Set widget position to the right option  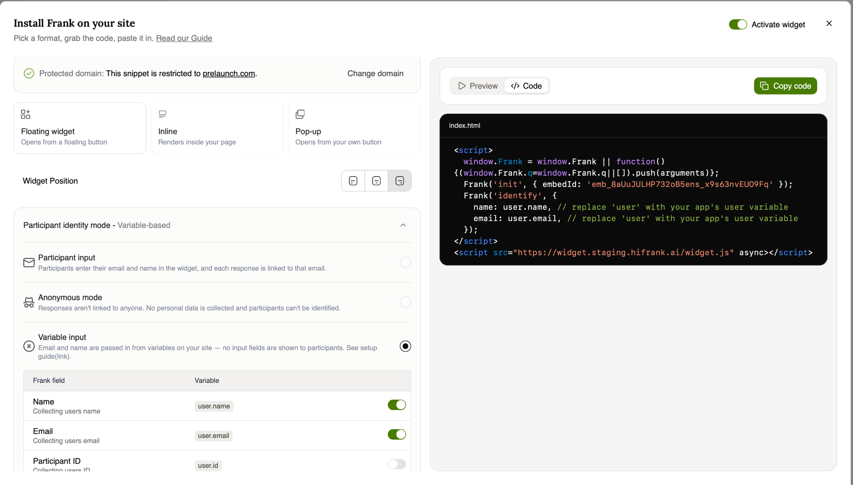click(400, 181)
